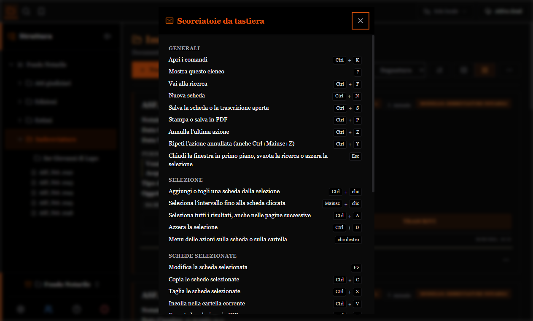
Task: Click the keyboard icon beside the dialog title
Action: (x=170, y=21)
